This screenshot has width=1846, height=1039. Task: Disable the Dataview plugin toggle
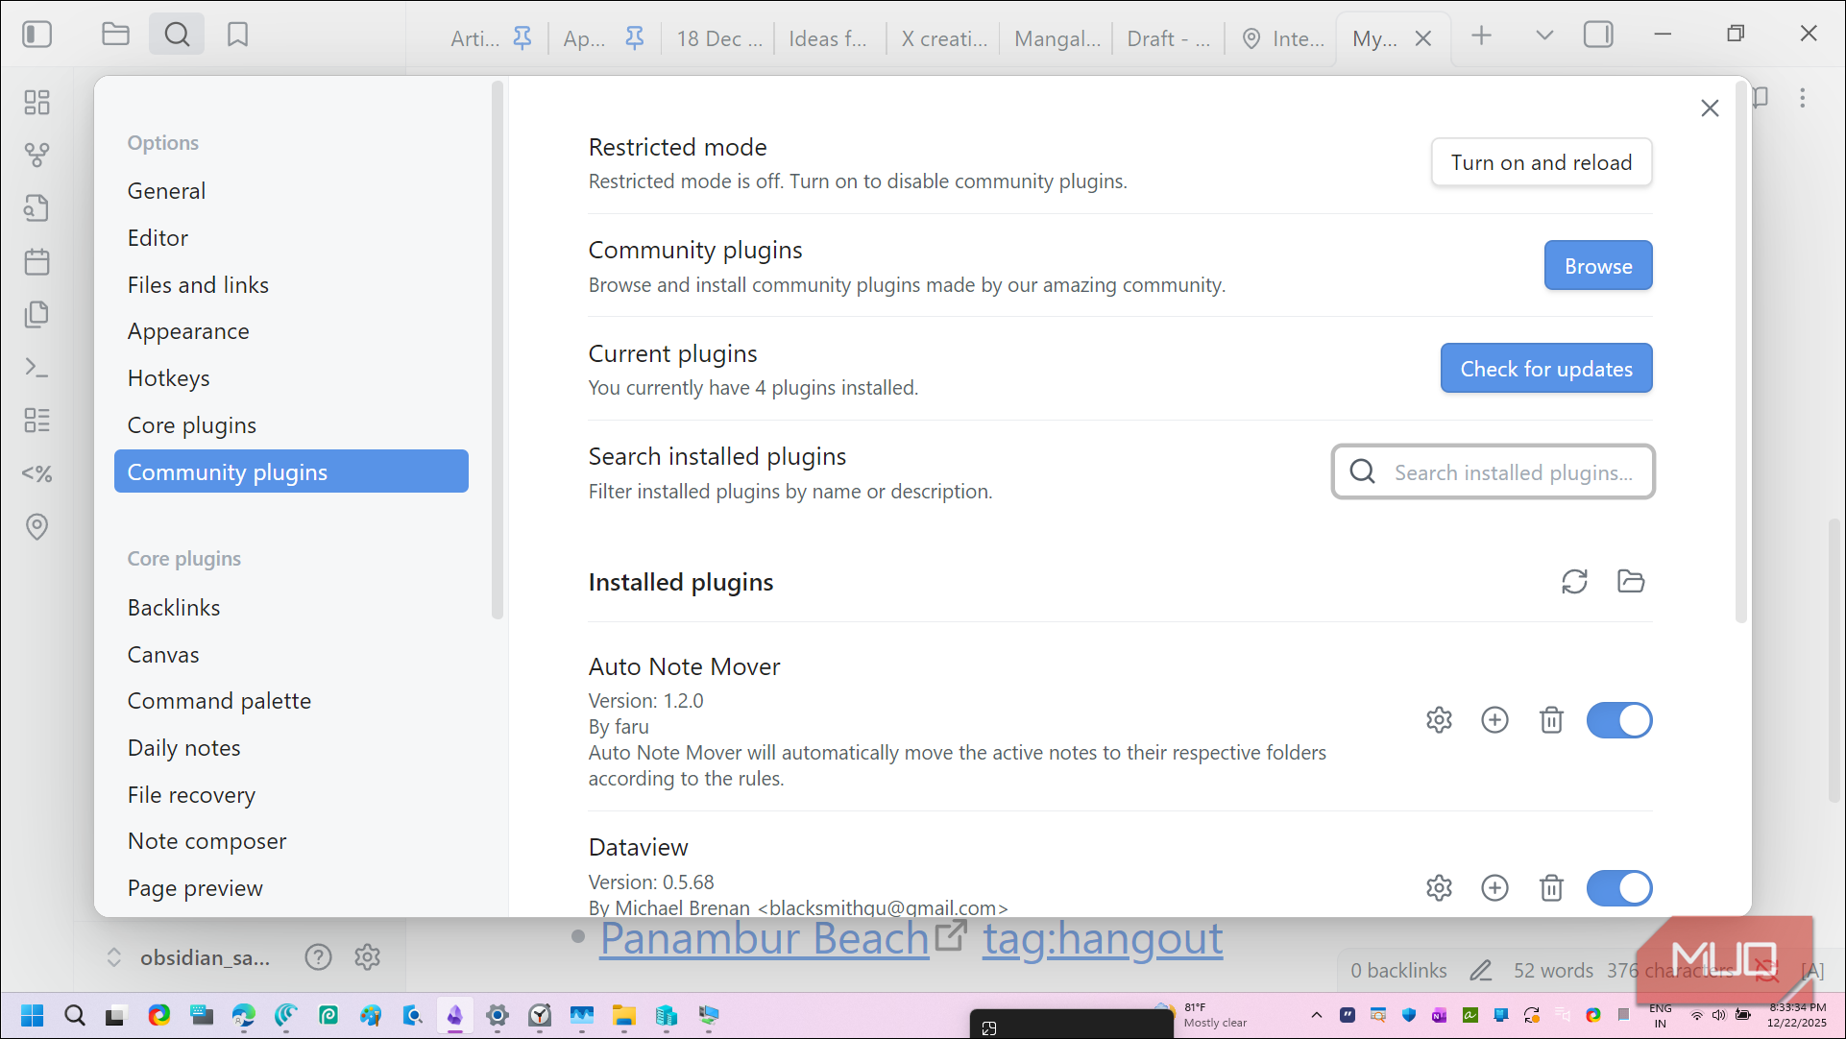tap(1619, 888)
